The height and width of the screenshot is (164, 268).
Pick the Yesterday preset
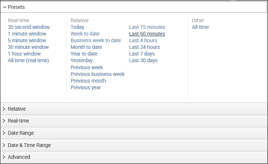pos(82,60)
